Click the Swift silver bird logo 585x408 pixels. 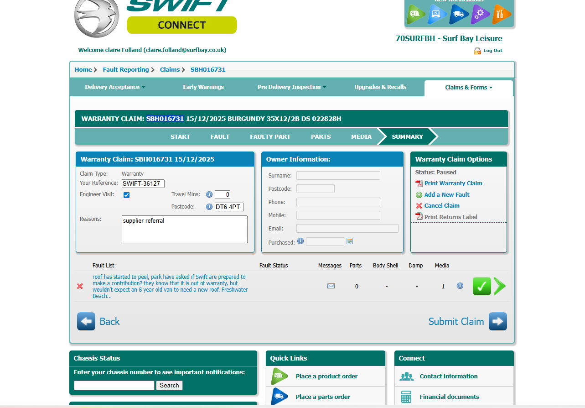click(x=96, y=16)
